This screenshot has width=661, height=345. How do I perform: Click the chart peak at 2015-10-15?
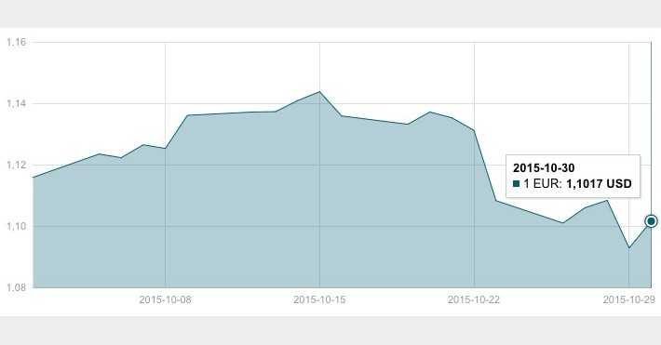click(319, 92)
